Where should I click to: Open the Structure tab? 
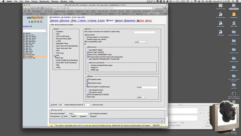(64, 21)
